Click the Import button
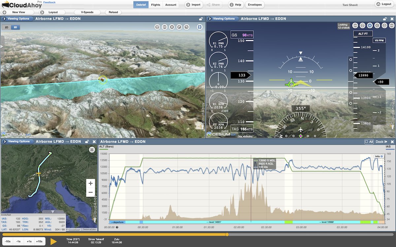This screenshot has height=247, width=396. [194, 5]
